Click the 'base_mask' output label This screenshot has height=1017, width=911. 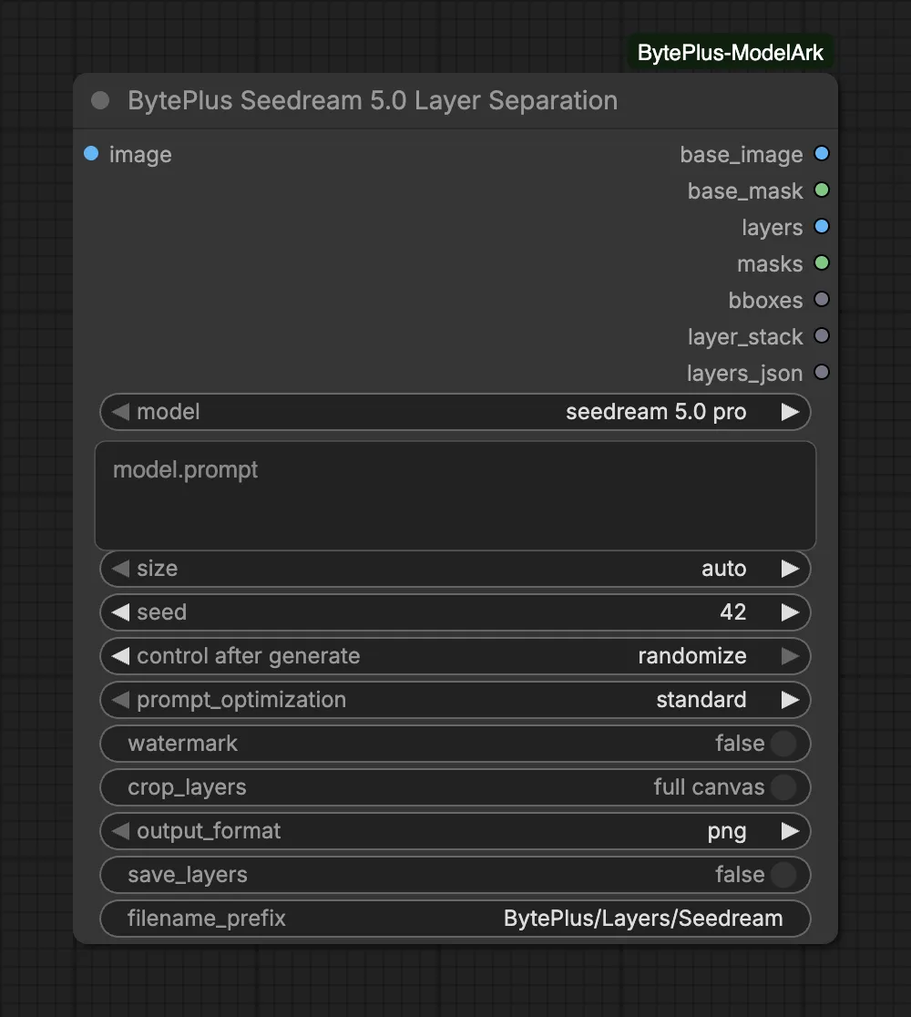click(x=745, y=190)
